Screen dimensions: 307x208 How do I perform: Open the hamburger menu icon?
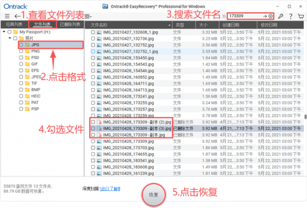tap(7, 16)
